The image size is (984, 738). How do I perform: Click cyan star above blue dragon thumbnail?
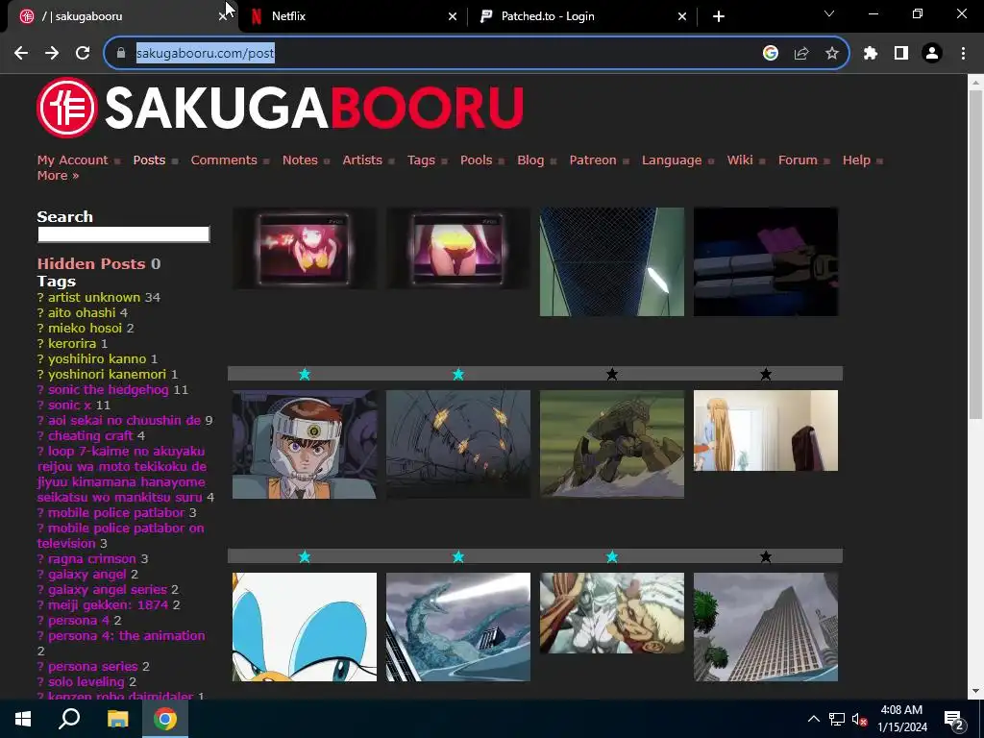(x=458, y=556)
